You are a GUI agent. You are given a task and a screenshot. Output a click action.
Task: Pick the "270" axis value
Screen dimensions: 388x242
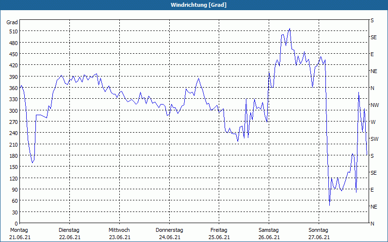14,122
